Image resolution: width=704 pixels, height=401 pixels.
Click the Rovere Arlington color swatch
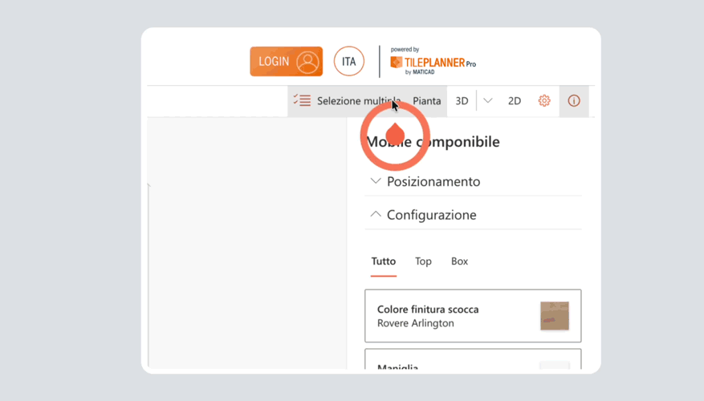click(555, 316)
